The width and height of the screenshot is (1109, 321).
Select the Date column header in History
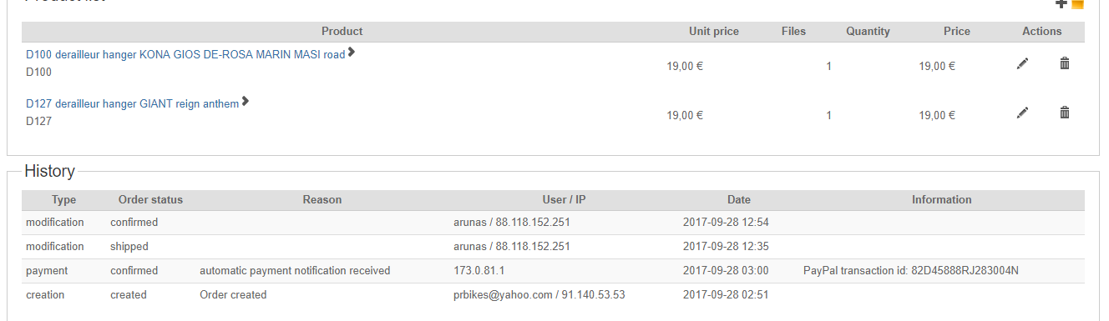739,200
